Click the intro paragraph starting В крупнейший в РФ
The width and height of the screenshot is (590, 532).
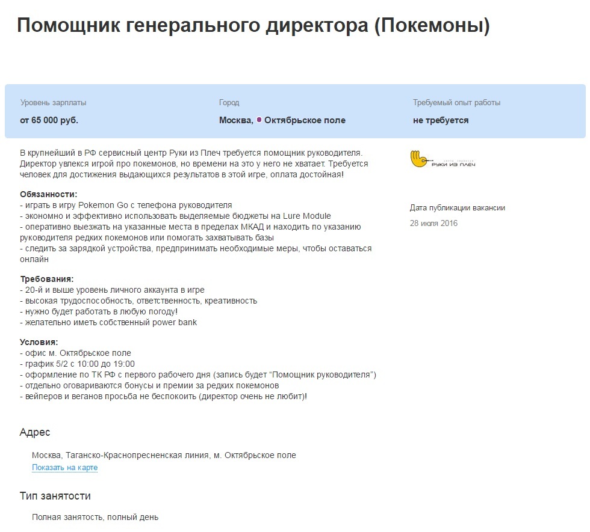click(194, 164)
